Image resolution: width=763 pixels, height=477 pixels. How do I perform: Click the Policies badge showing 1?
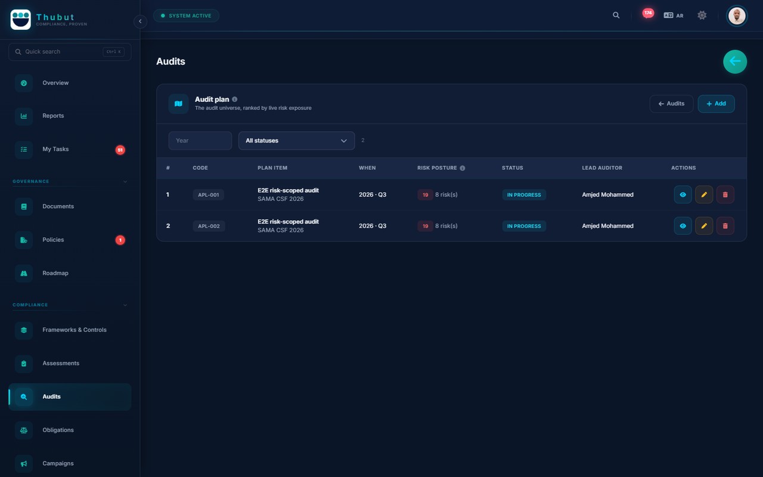pos(120,240)
